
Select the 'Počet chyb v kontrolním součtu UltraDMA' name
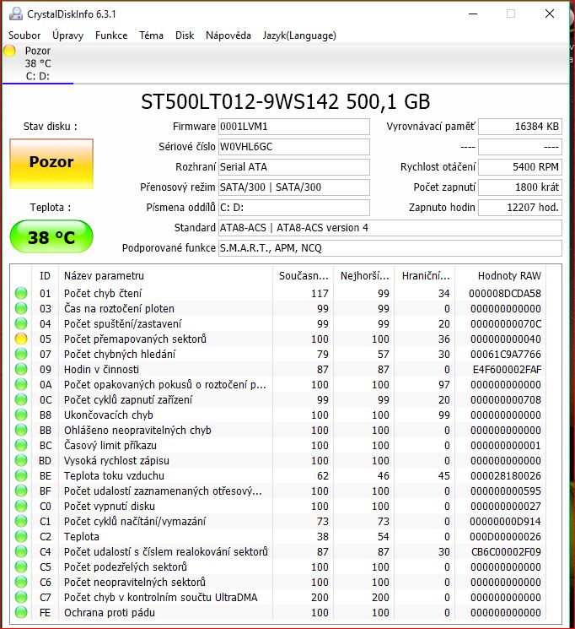(x=161, y=598)
